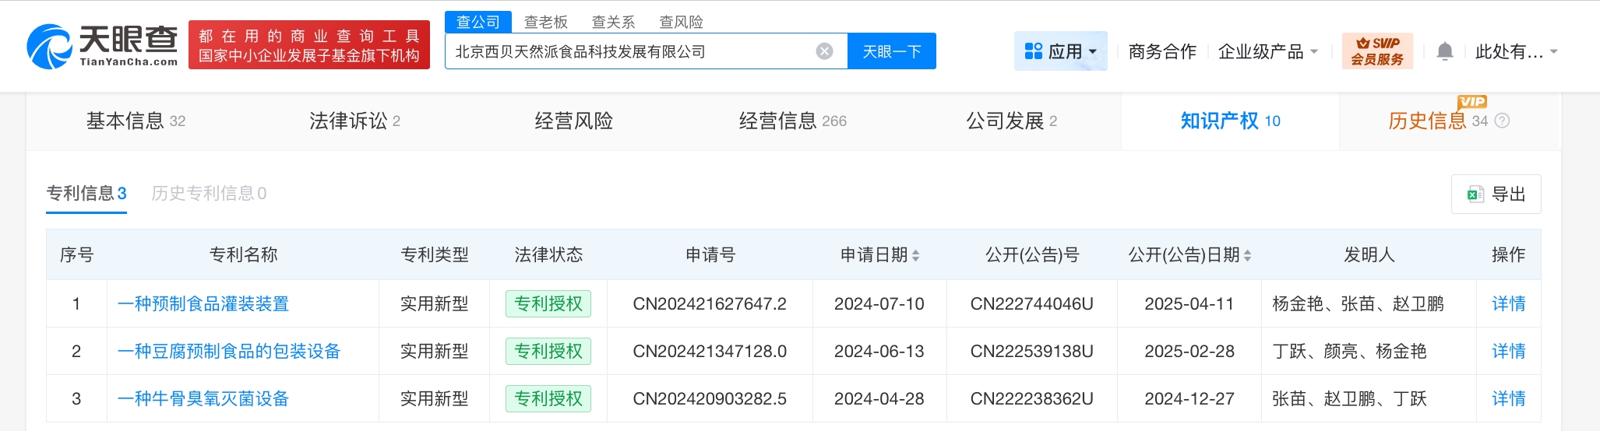1600x431 pixels.
Task: Clear the search box text
Action: 824,51
